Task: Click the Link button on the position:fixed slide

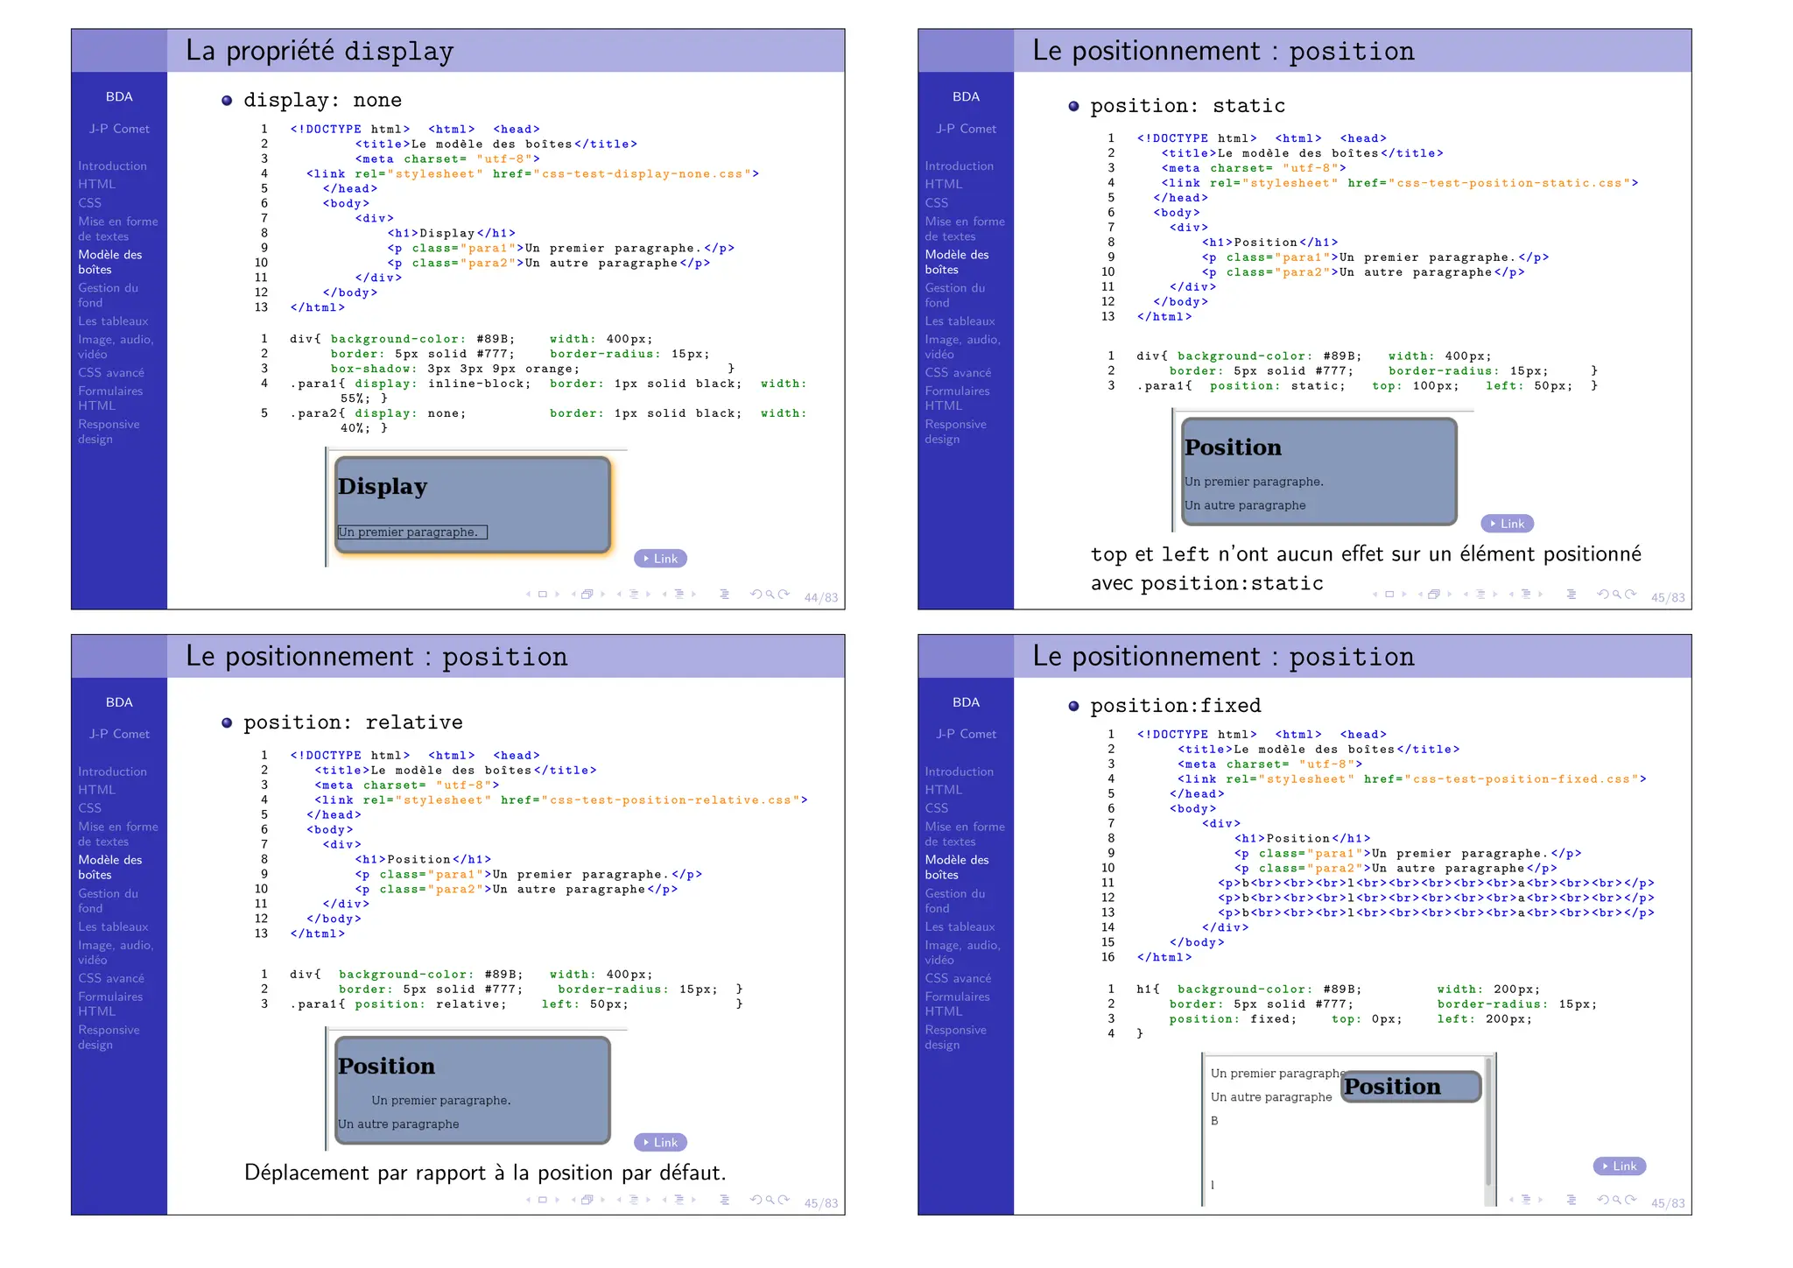Action: pyautogui.click(x=1619, y=1166)
